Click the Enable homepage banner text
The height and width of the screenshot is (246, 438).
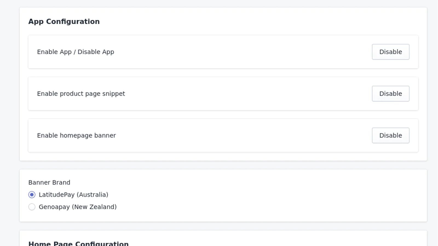click(x=76, y=136)
